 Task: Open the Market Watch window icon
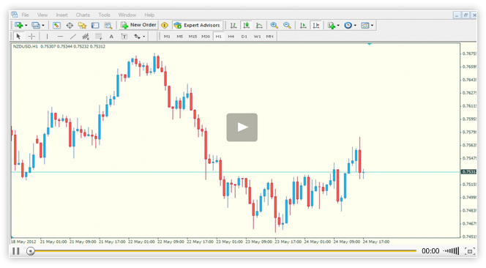tap(56, 25)
